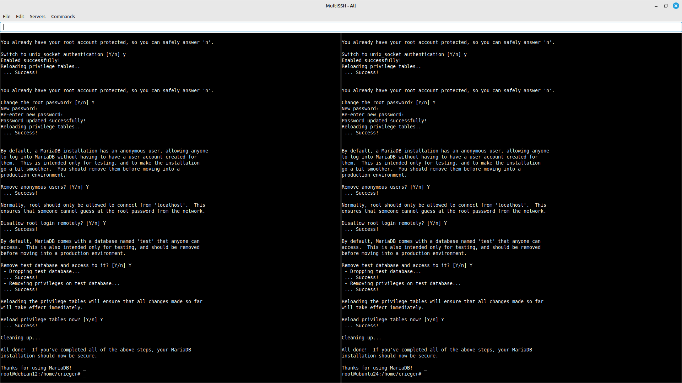The width and height of the screenshot is (682, 383).
Task: Click 'New password:' line in ubuntu24 pane
Action: (x=360, y=109)
